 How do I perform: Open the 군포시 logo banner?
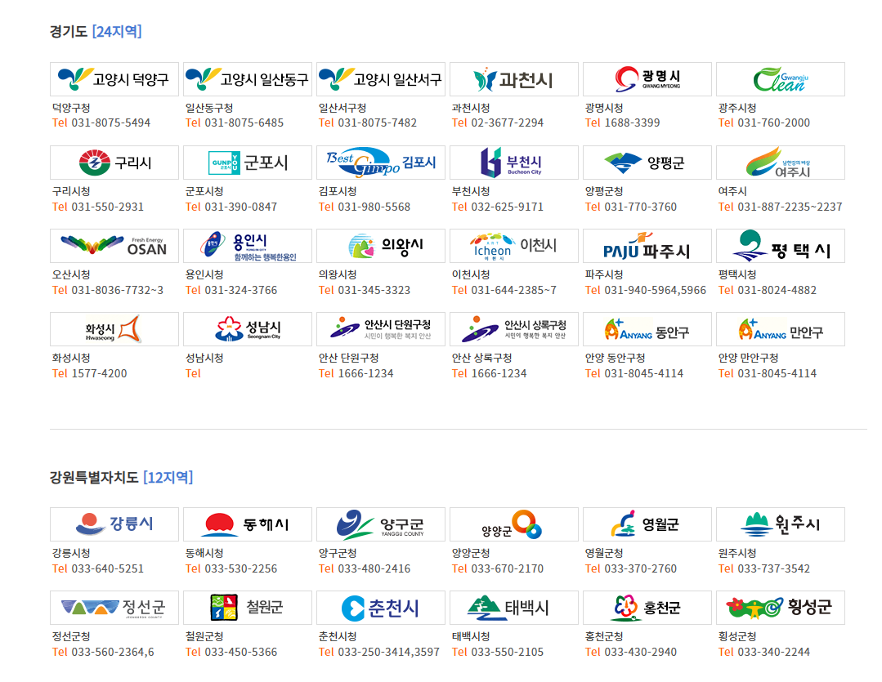pos(248,163)
